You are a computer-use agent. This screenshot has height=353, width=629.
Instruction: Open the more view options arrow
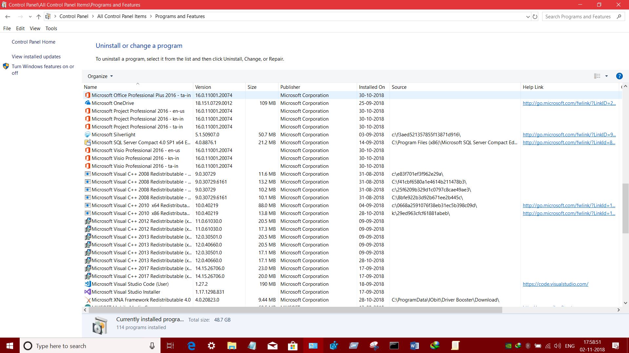[606, 76]
